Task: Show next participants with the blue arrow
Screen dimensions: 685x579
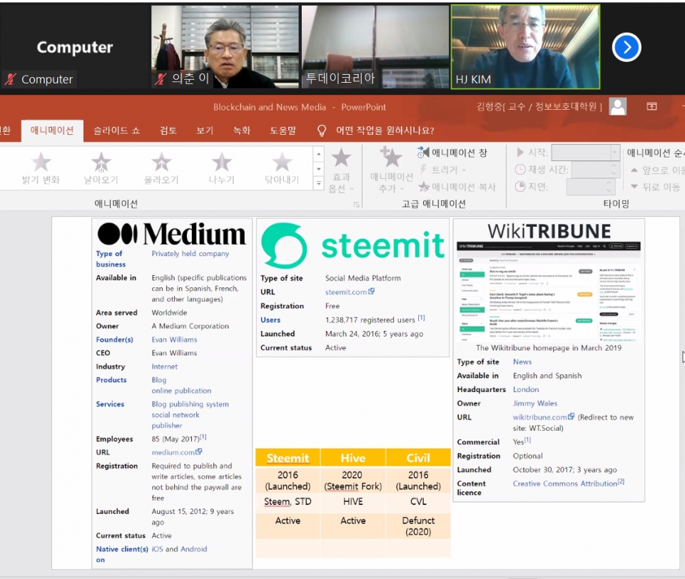Action: click(626, 47)
